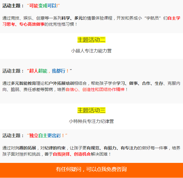The height and width of the screenshot is (178, 183).
Task: Click the orange free consultation button 有任何疑问，可以点我免费咨询
Action: click(x=91, y=170)
